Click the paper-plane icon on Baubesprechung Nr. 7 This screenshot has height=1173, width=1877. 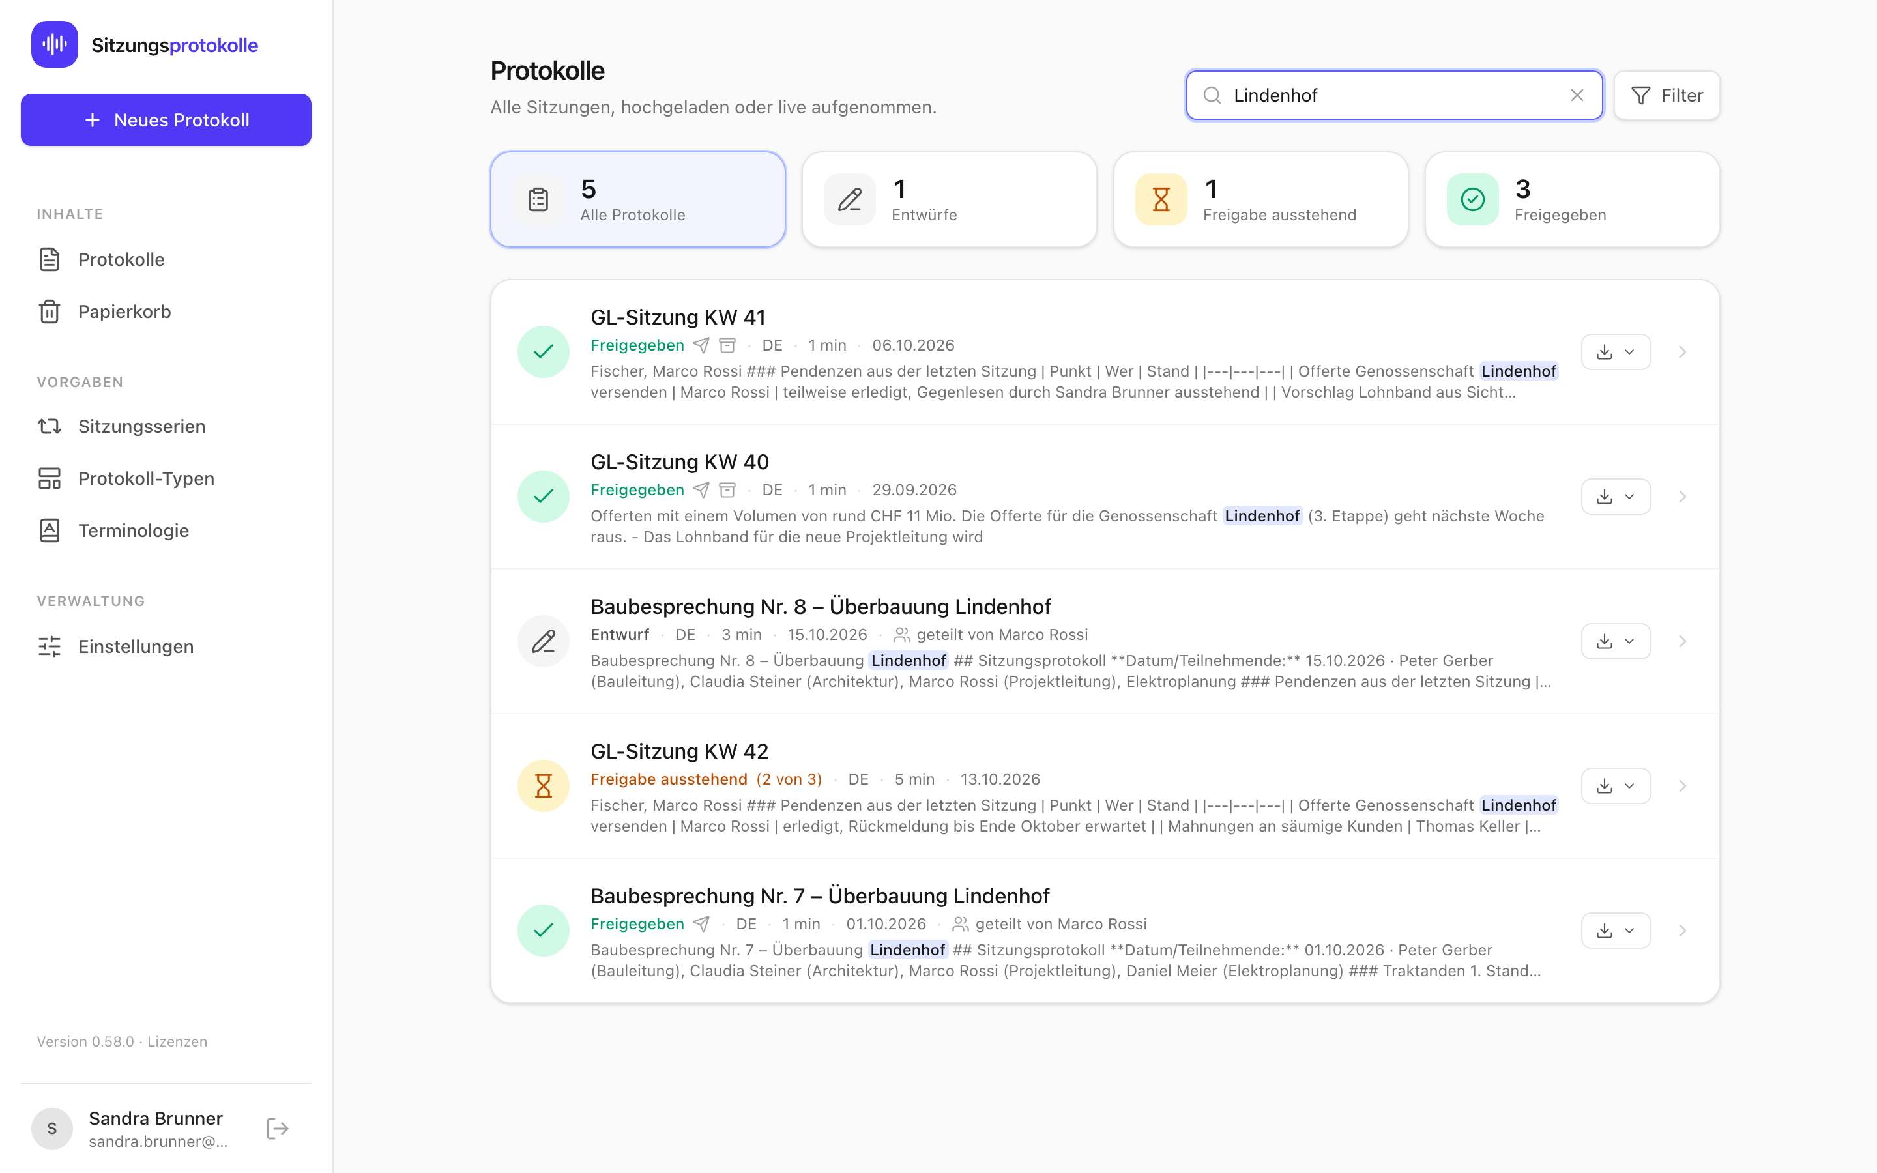[701, 924]
